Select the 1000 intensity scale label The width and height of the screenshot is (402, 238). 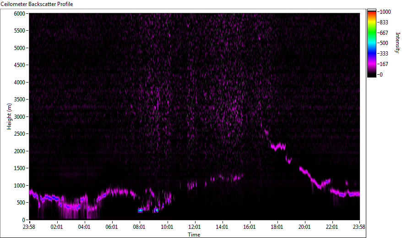(386, 12)
